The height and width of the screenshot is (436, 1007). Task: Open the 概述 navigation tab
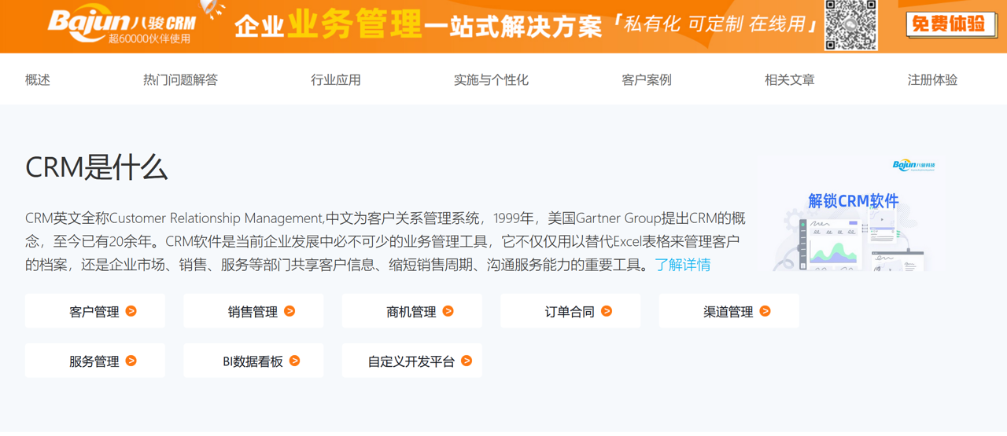pyautogui.click(x=38, y=79)
